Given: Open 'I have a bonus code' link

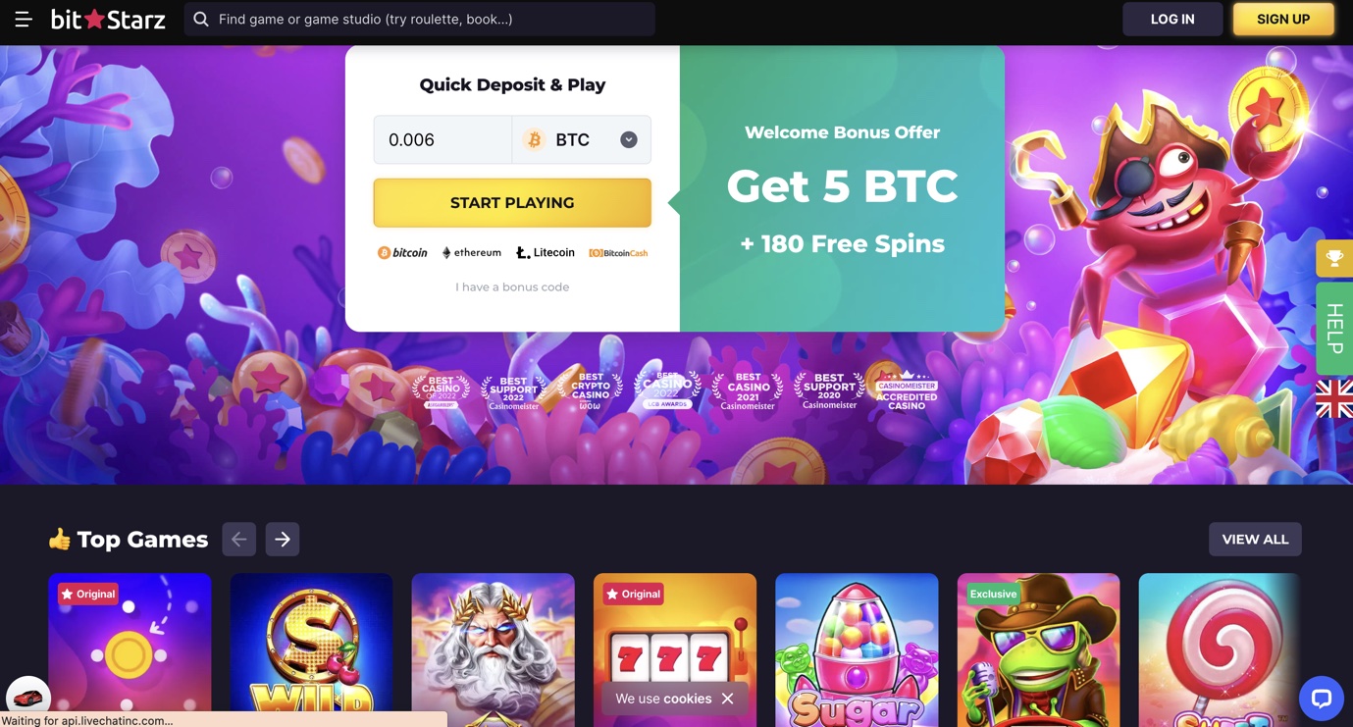Looking at the screenshot, I should [512, 286].
